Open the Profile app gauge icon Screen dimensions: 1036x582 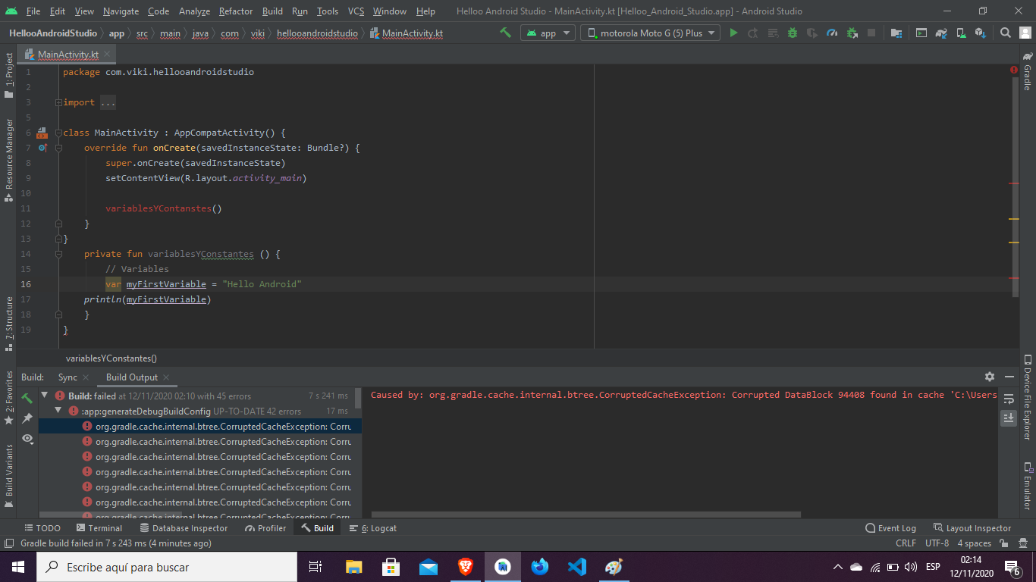[832, 33]
